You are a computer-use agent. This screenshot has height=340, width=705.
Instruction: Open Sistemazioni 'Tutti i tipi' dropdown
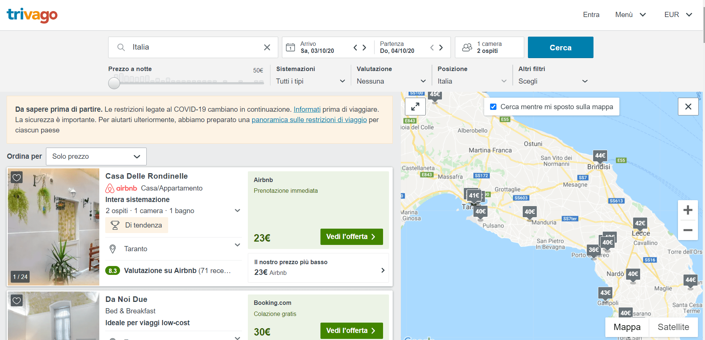click(310, 81)
